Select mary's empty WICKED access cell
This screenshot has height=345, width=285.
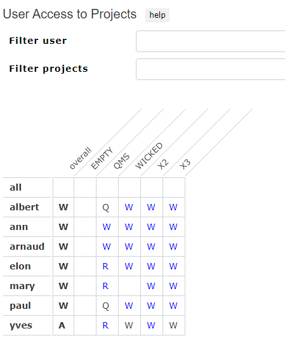(x=129, y=286)
